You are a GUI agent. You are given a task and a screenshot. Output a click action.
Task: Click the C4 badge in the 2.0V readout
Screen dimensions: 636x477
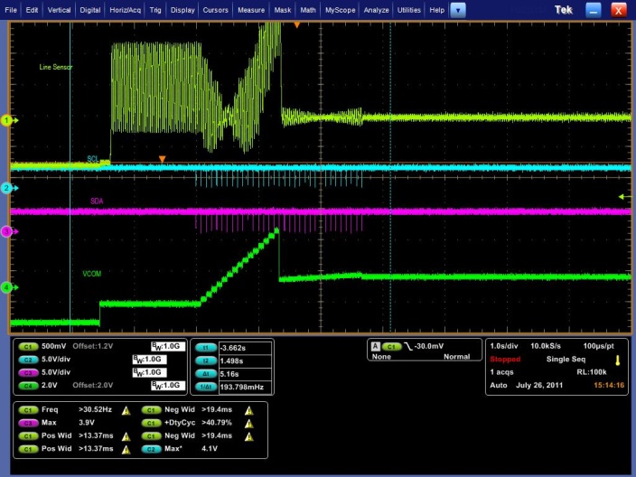26,385
